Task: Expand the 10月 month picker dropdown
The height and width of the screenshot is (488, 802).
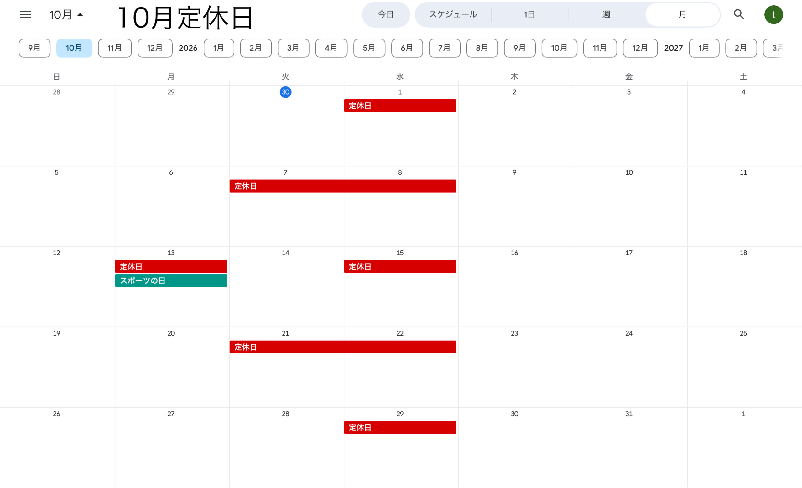Action: point(66,15)
